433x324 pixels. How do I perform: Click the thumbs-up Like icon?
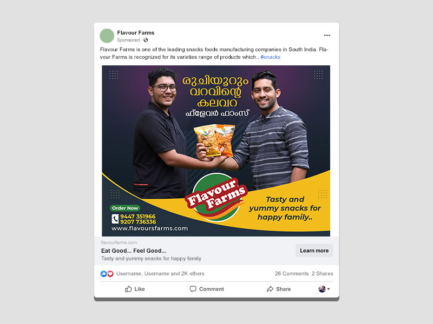pos(128,289)
